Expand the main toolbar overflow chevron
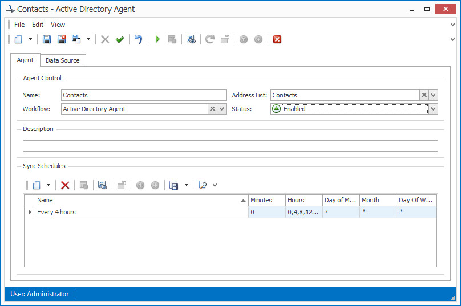Viewport: 461px width, 306px height. [453, 39]
